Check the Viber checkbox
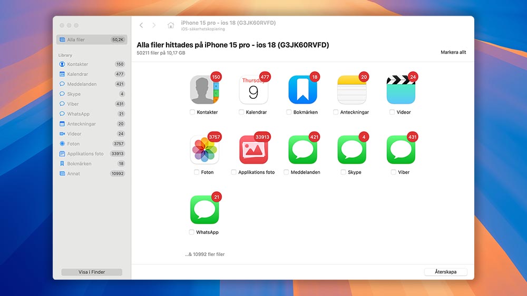Screen dimensions: 527x296 point(393,172)
